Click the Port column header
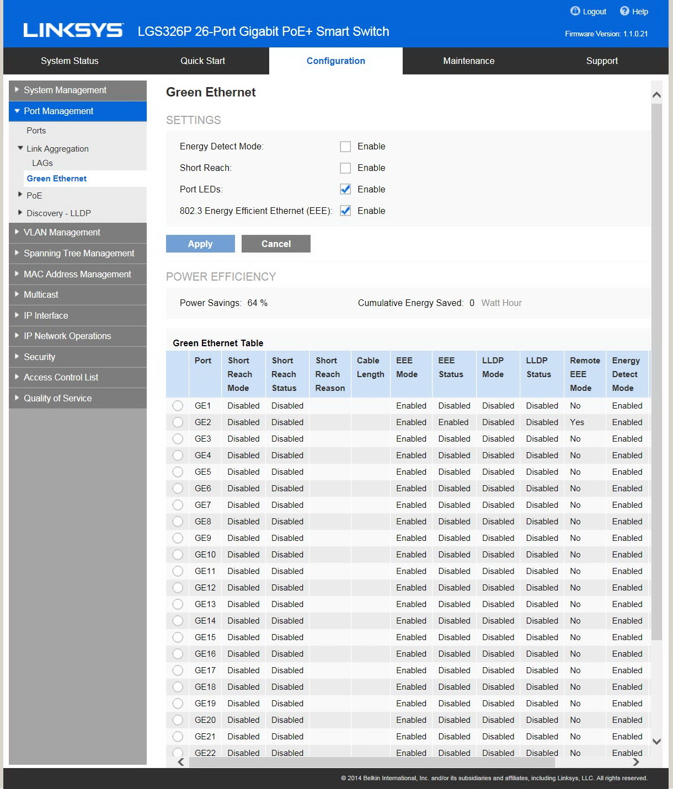Viewport: 673px width, 789px height. coord(205,374)
